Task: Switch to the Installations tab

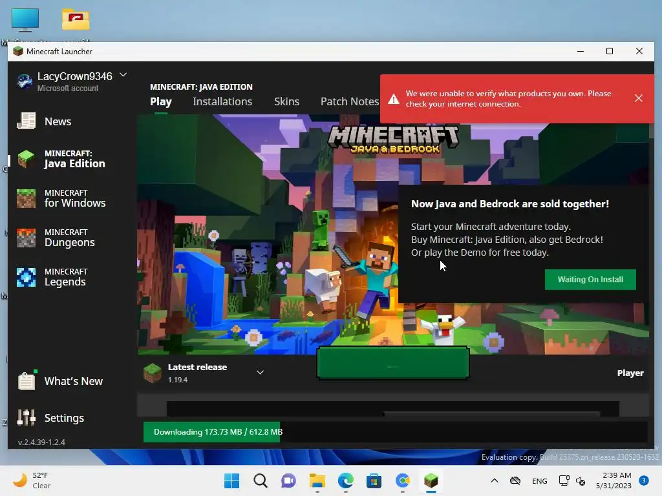Action: point(222,101)
